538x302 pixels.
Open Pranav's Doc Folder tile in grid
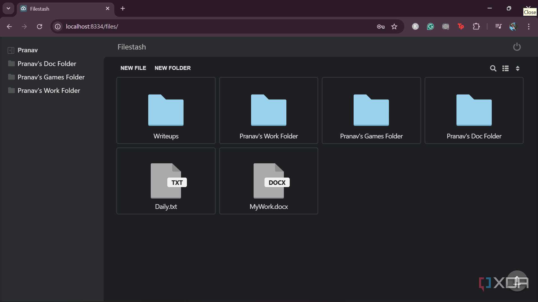[474, 110]
